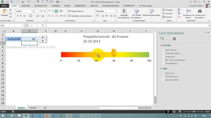The width and height of the screenshot is (211, 118).
Task: Click the progress marker on the gradient bar
Action: pos(114,52)
